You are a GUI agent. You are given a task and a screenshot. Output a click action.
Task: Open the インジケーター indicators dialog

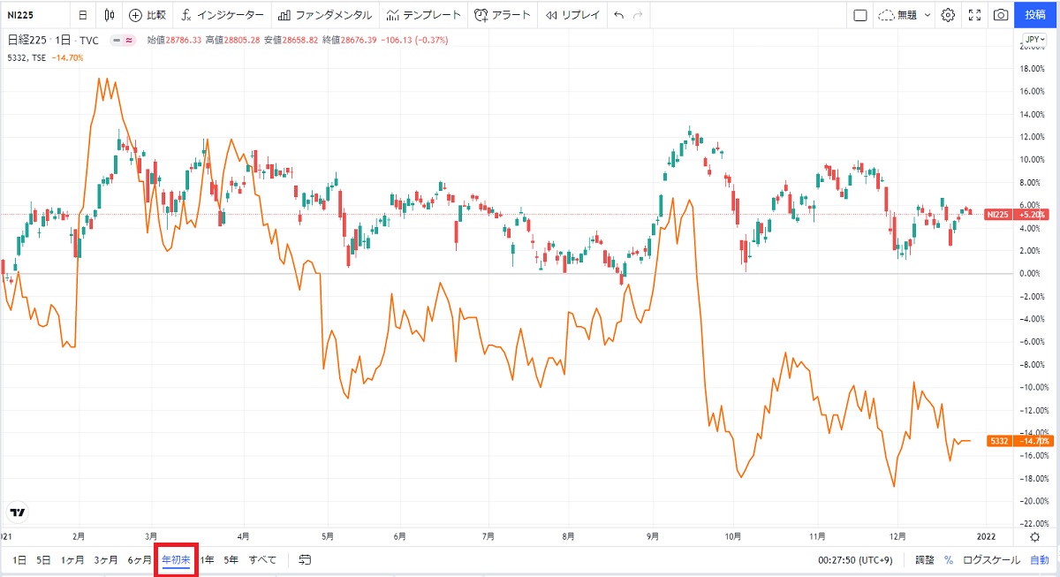pyautogui.click(x=222, y=15)
